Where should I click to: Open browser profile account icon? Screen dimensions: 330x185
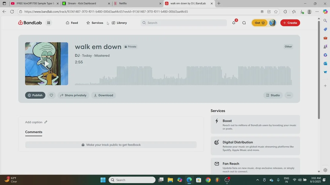point(309,12)
